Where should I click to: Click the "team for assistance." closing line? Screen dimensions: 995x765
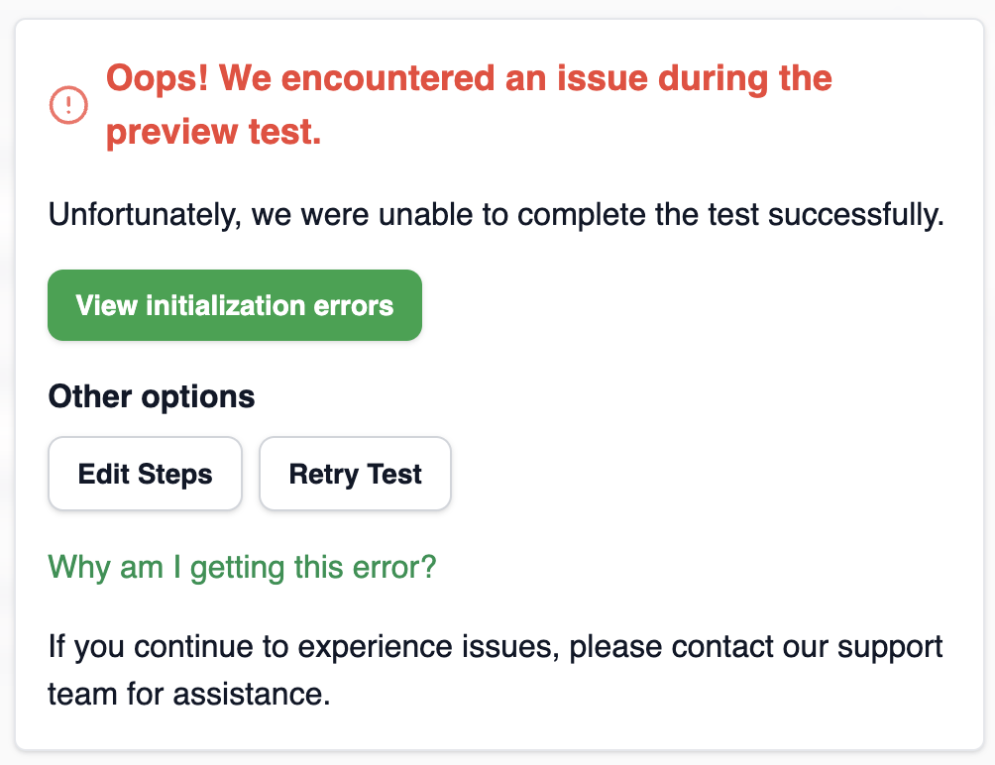click(189, 694)
